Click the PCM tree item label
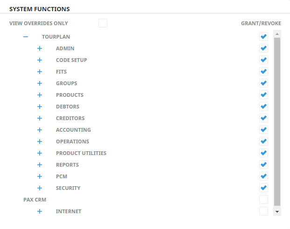 coord(62,176)
